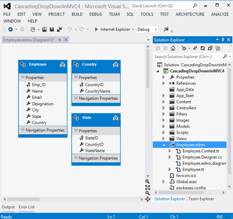Image resolution: width=233 pixels, height=219 pixels.
Task: Expand the References node
Action: 164,83
